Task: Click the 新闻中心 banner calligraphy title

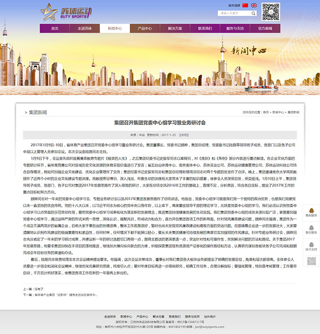Action: tap(249, 51)
